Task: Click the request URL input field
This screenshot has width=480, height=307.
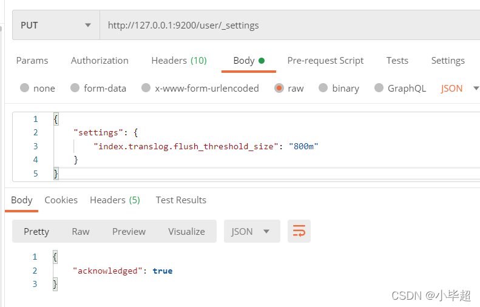Action: (x=290, y=25)
